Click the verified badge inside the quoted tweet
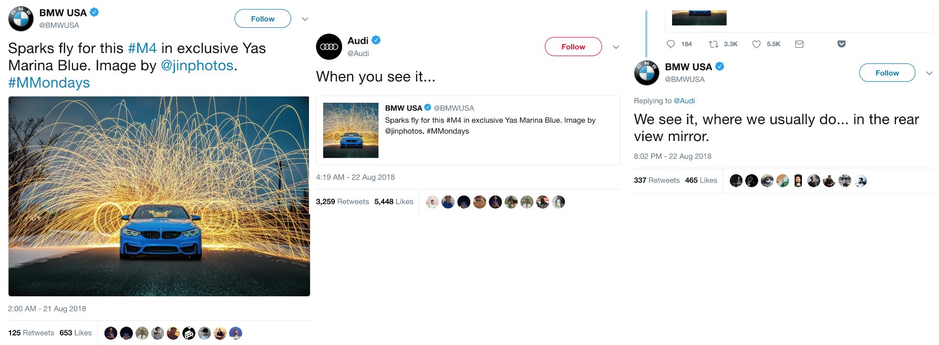The image size is (939, 345). click(x=428, y=107)
